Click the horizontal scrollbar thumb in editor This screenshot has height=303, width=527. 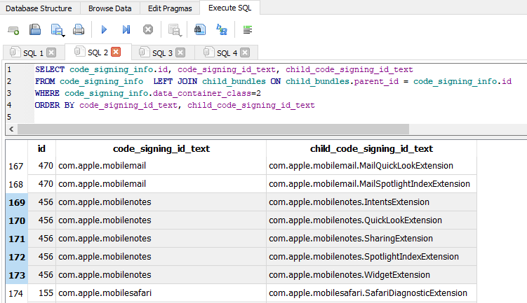[213, 129]
